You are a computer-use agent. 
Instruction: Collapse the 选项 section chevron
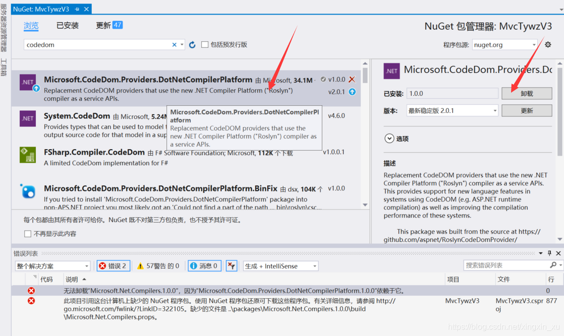(389, 139)
